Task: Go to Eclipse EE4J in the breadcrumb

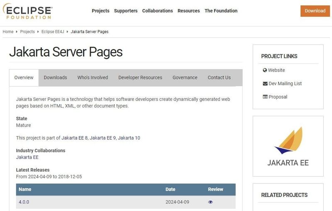Action: pos(53,31)
